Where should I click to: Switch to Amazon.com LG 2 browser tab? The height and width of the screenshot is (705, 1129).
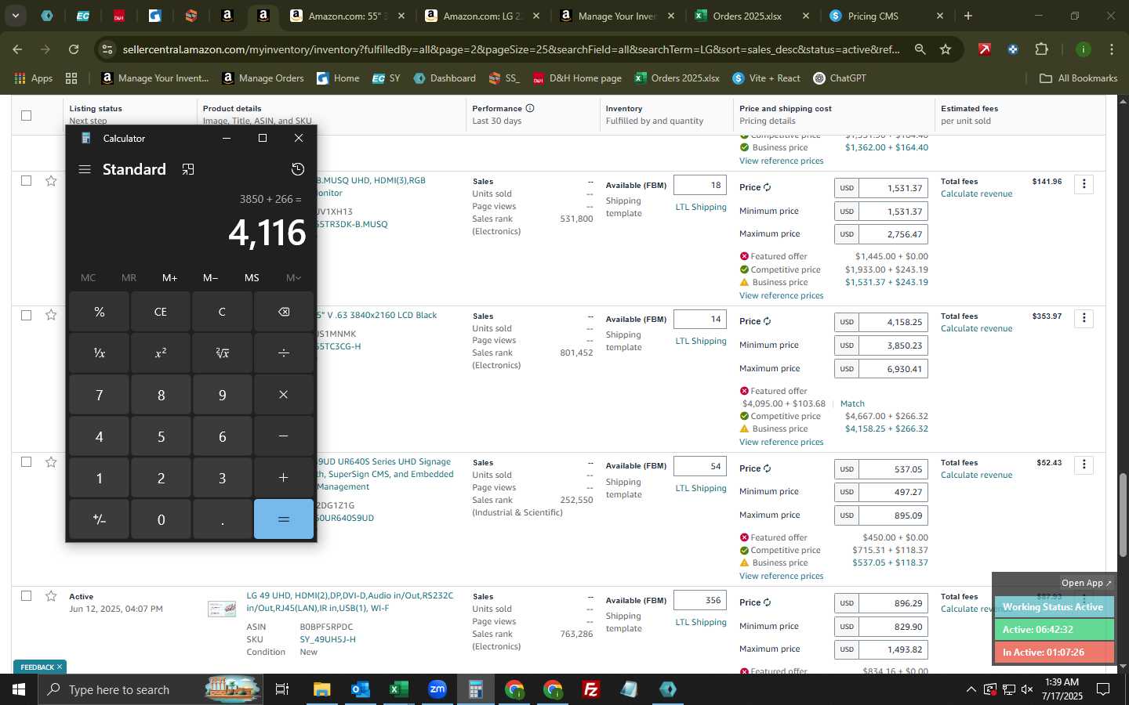tap(482, 16)
